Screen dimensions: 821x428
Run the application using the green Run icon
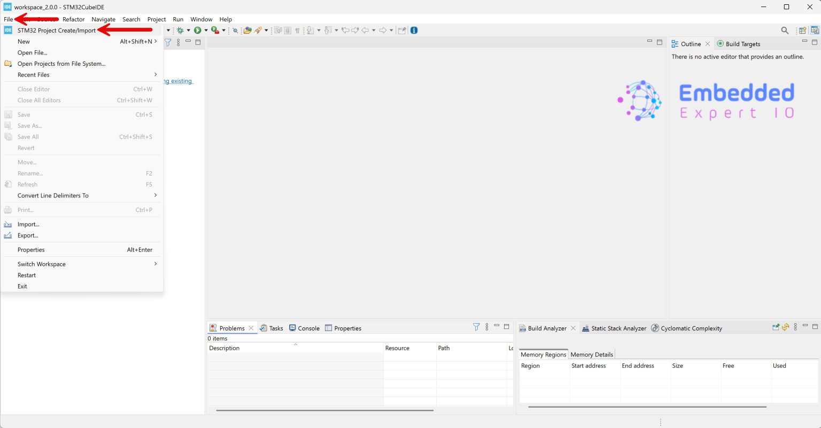pos(198,30)
